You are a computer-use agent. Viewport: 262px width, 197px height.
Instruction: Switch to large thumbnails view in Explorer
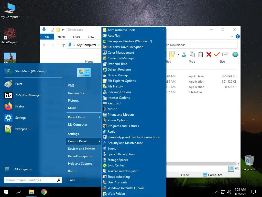[x=237, y=169]
